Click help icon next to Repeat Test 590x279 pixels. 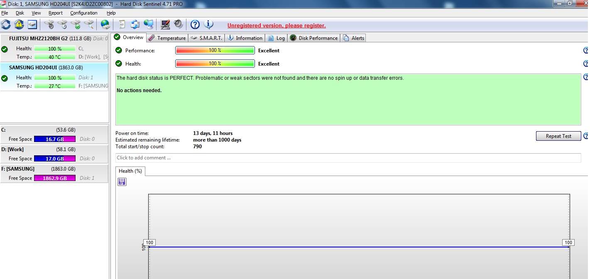click(x=586, y=136)
